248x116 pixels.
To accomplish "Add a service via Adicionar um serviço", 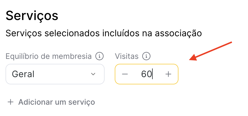I will (51, 102).
